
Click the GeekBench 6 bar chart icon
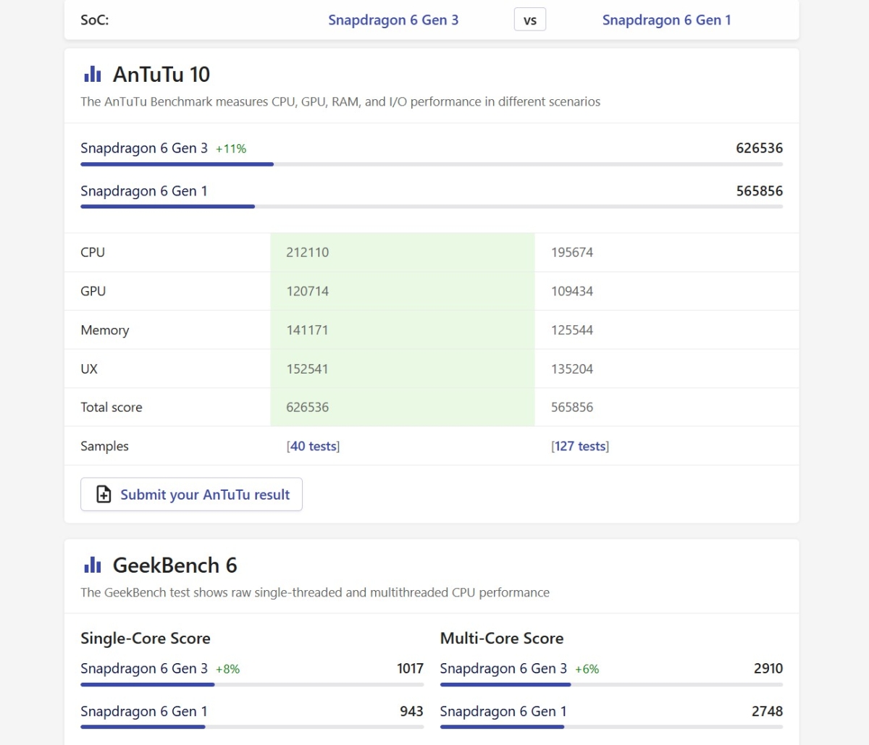coord(93,565)
